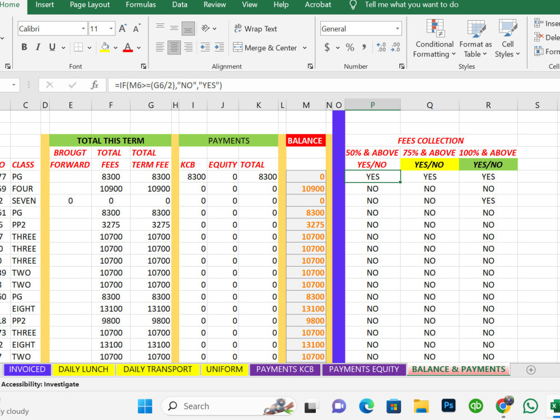Switch to UNIFORM sheet tab
This screenshot has width=560, height=420.
[x=225, y=369]
